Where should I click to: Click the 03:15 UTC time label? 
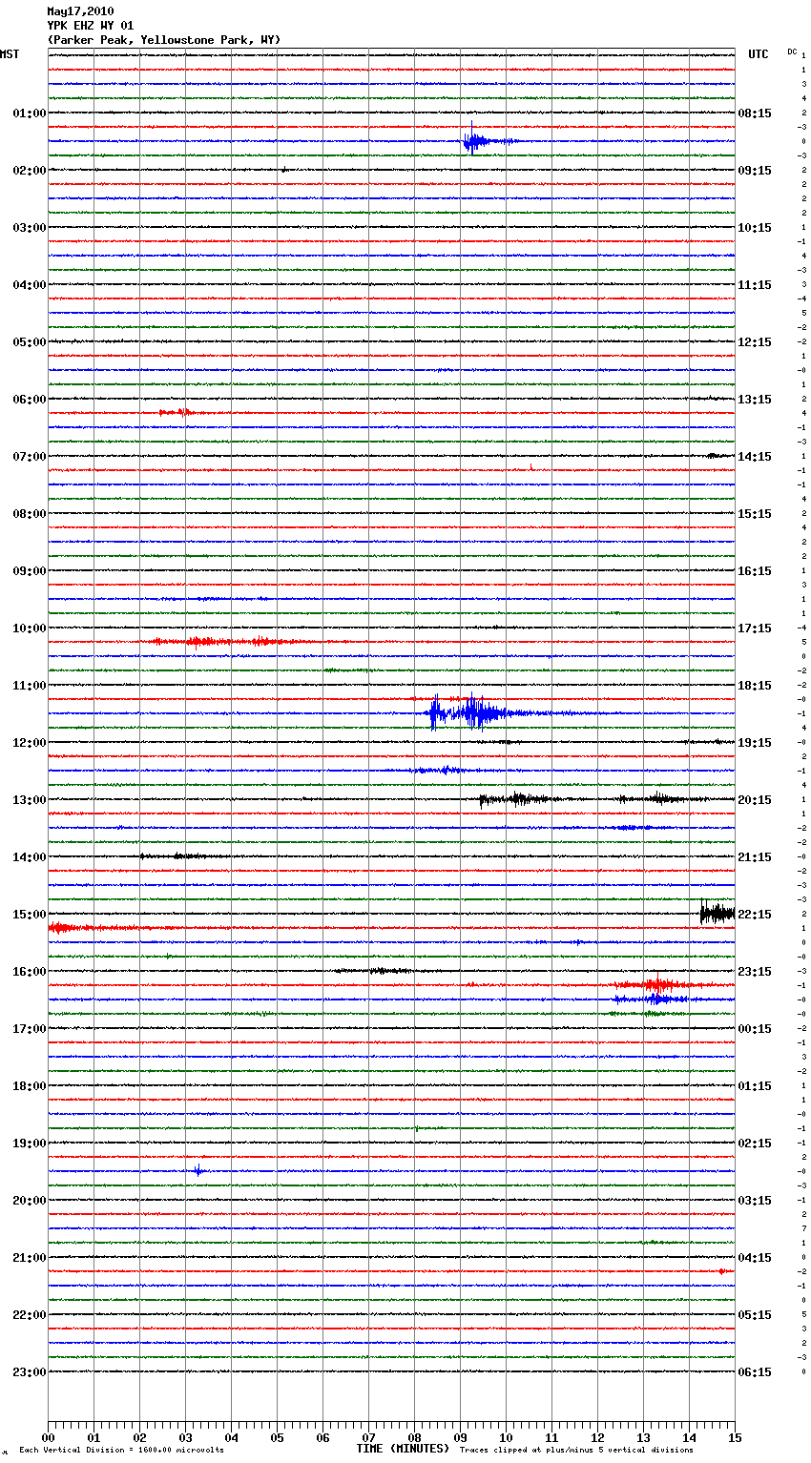(x=755, y=1201)
